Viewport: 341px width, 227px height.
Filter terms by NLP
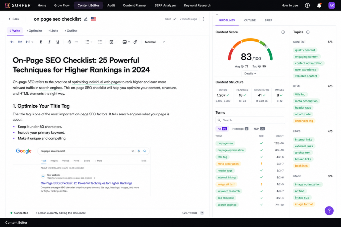(259, 129)
